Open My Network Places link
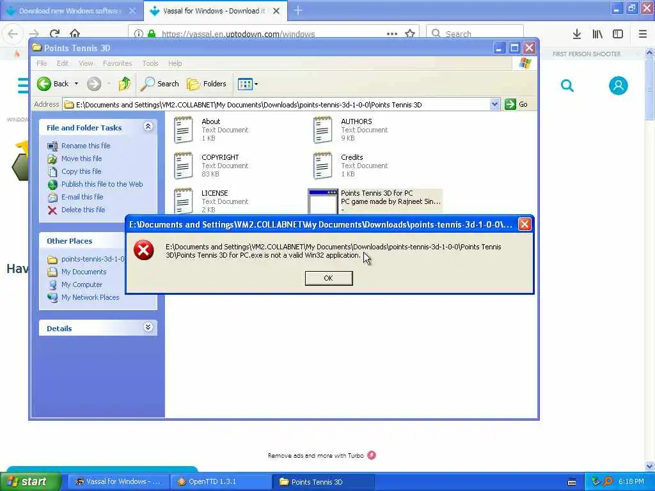This screenshot has width=655, height=491. [x=90, y=298]
